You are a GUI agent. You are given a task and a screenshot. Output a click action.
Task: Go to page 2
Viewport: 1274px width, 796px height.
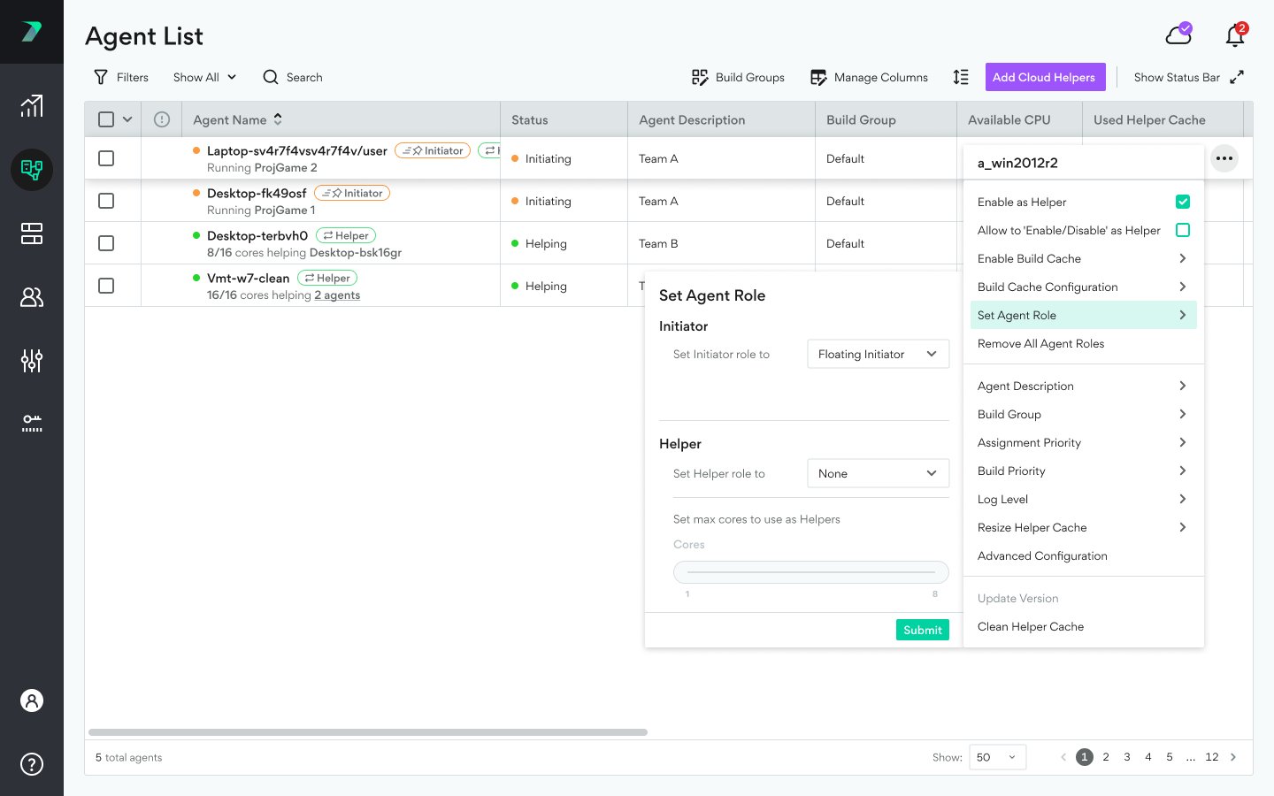pos(1106,757)
